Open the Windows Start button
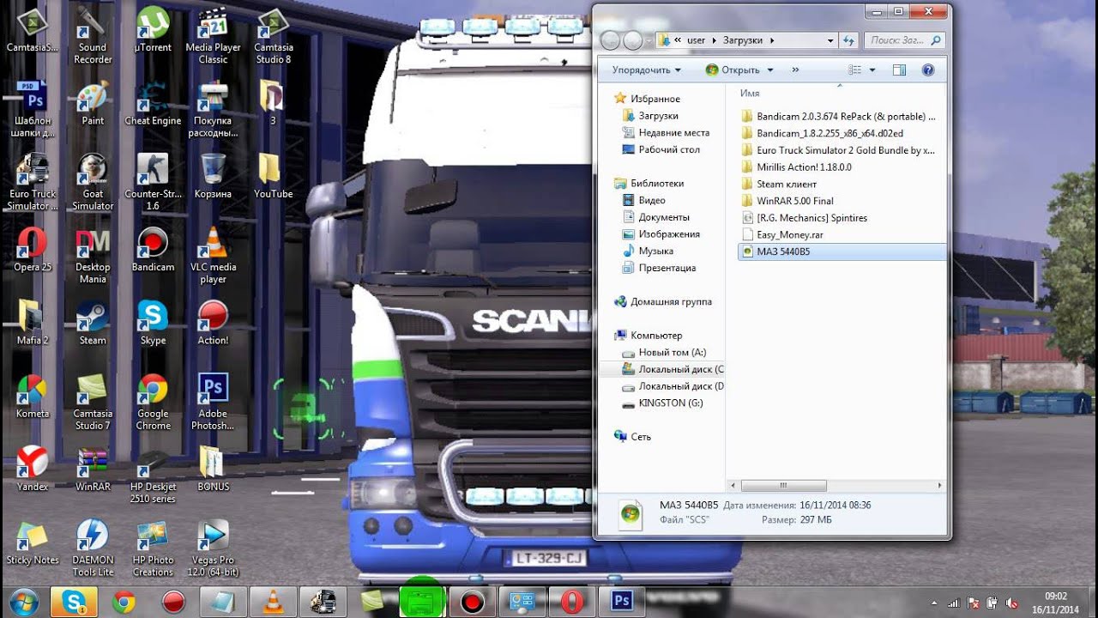This screenshot has width=1098, height=618. (x=23, y=602)
